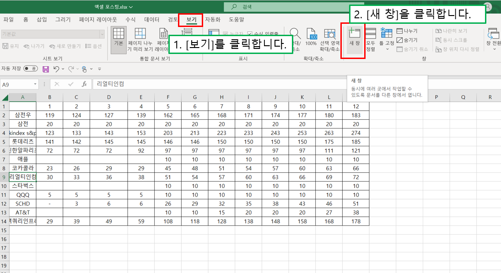Open Customize Quick Access Toolbar dropdown

(x=100, y=69)
